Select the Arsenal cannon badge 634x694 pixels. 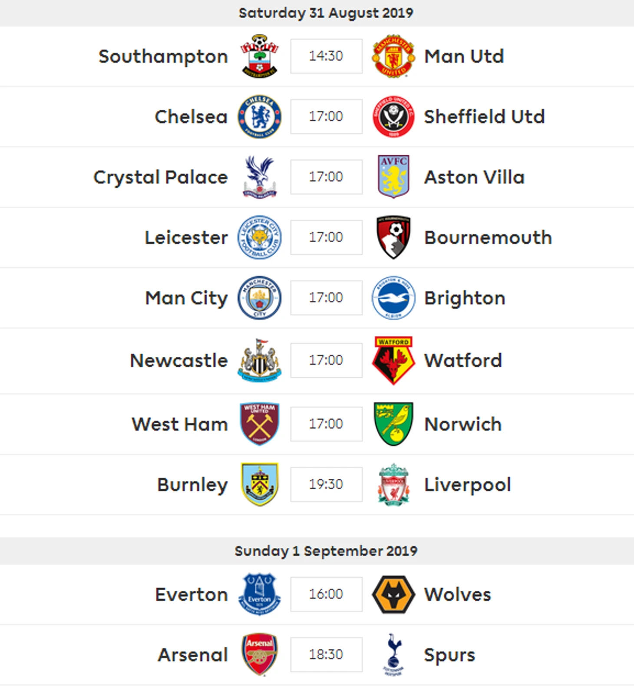tap(259, 655)
